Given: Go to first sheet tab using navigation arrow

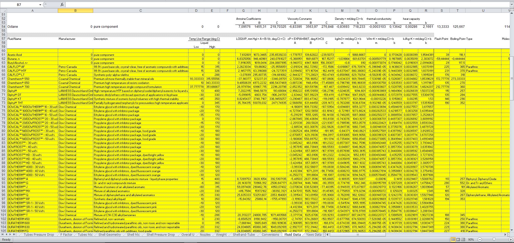Looking at the screenshot, I should tap(3, 234).
